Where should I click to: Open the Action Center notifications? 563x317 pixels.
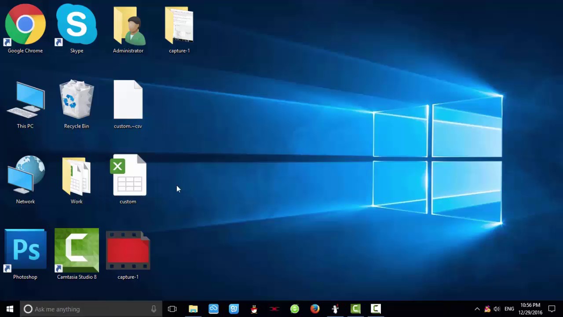pos(552,309)
